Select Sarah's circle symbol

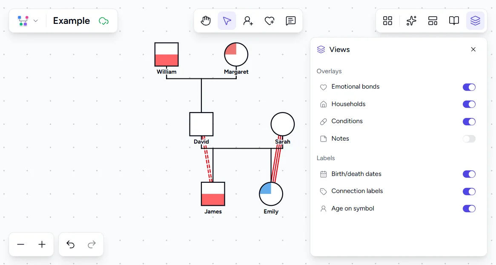pos(282,124)
